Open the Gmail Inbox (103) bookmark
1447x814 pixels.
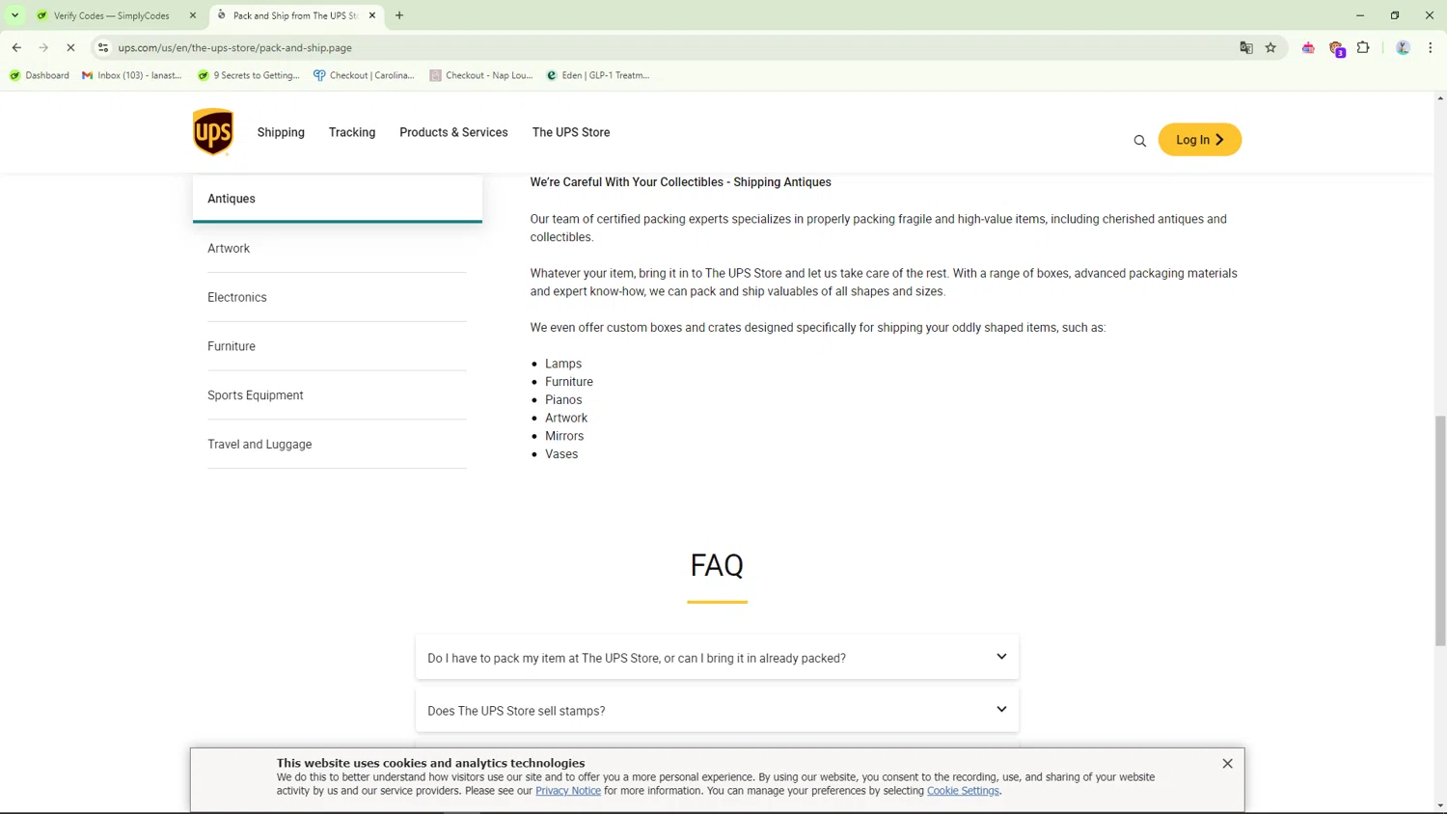coord(132,75)
